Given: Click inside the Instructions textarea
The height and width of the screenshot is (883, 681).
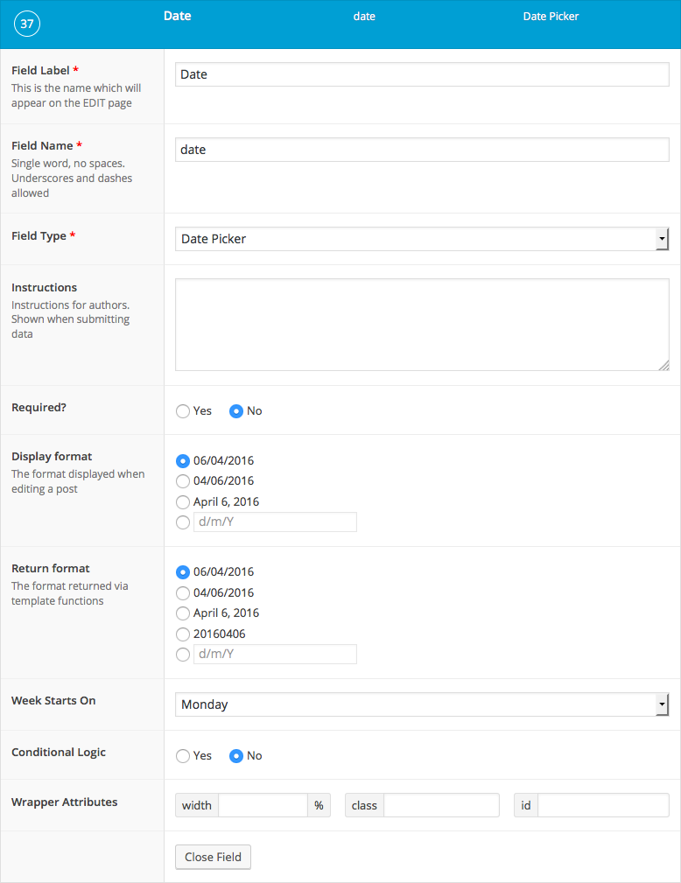Looking at the screenshot, I should (422, 325).
